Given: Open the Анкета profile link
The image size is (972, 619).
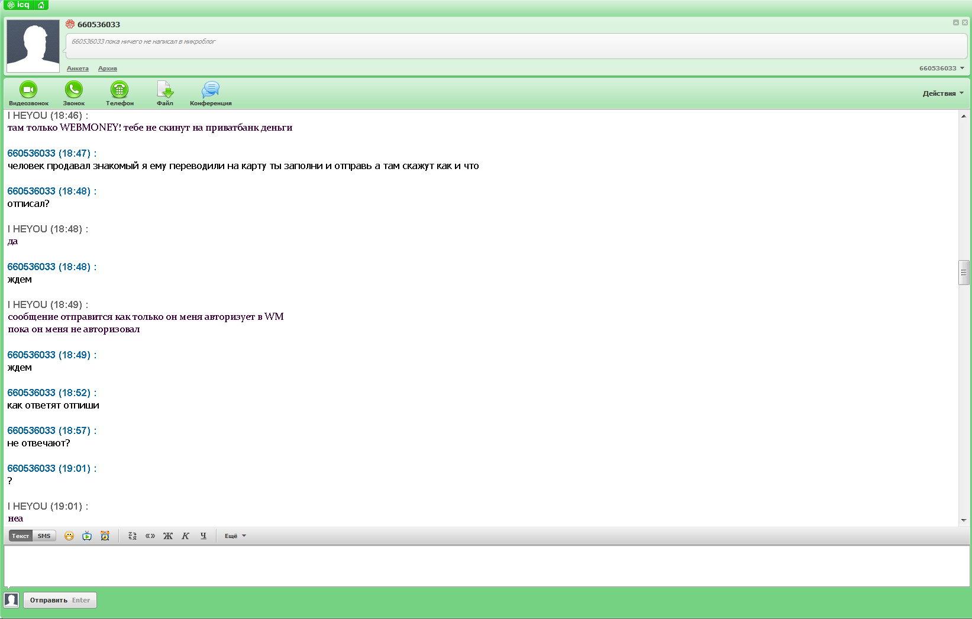Looking at the screenshot, I should click(77, 69).
